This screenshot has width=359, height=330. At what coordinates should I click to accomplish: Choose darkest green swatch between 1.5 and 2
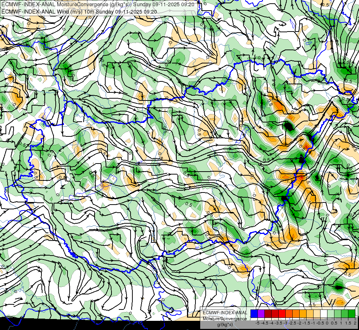(351, 313)
